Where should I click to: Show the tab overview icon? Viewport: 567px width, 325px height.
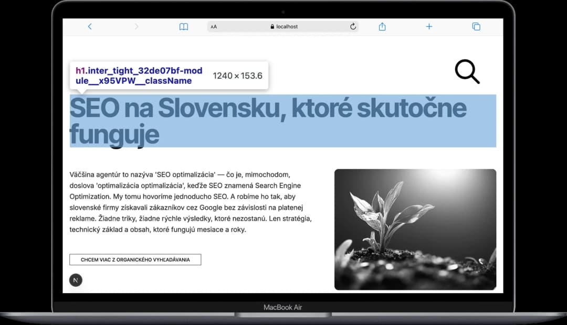click(476, 26)
